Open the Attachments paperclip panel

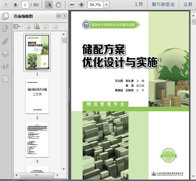point(5,41)
